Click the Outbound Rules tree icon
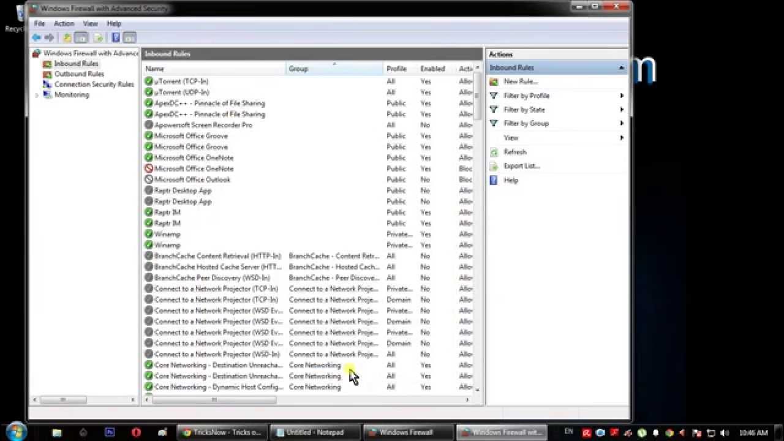The image size is (784, 441). (x=47, y=74)
